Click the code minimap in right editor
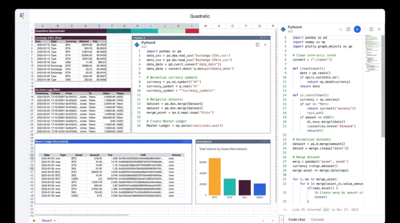Viewport: 400px width, 223px height. pos(373,54)
